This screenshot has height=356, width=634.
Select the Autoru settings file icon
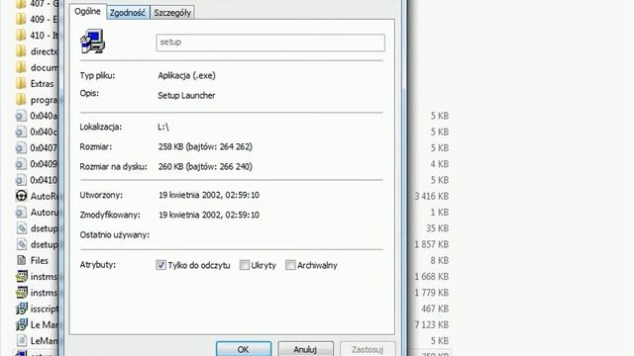(21, 212)
